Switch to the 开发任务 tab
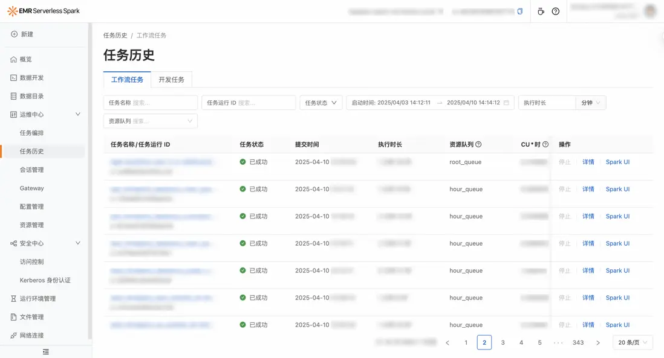The image size is (664, 358). [172, 80]
